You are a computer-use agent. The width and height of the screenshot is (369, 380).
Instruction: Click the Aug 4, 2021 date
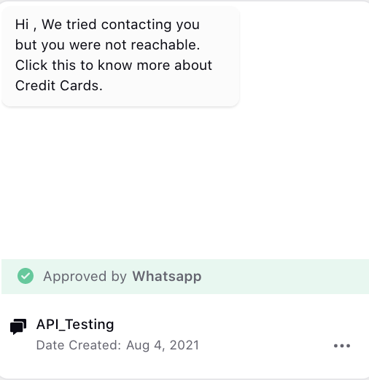pyautogui.click(x=163, y=345)
